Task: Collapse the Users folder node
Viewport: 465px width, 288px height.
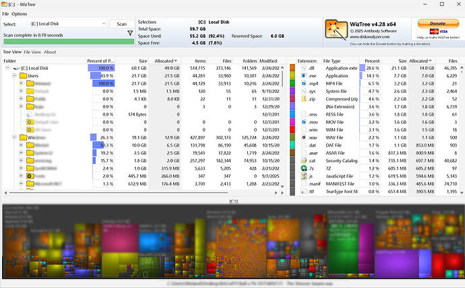Action: point(13,76)
